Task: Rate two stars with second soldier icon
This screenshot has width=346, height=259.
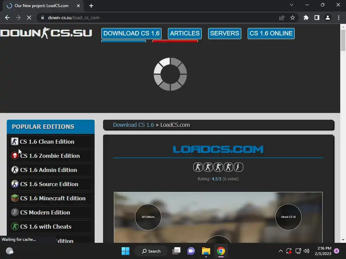Action: click(x=208, y=167)
